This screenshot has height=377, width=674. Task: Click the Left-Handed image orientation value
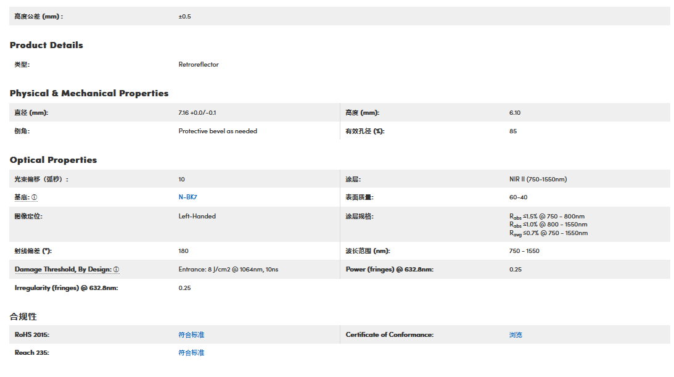[197, 216]
